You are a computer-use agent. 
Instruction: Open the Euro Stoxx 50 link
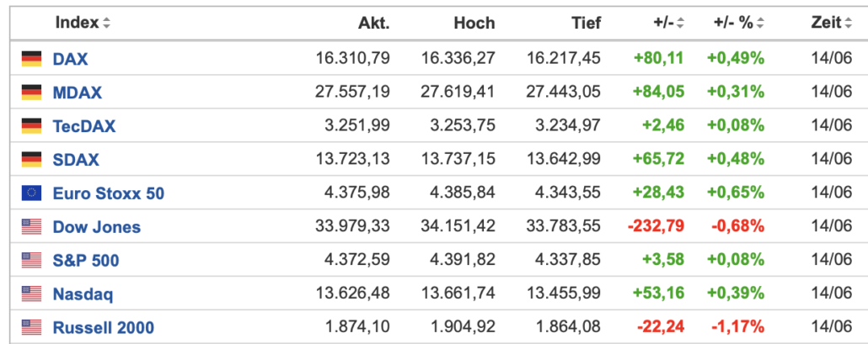[x=109, y=193]
